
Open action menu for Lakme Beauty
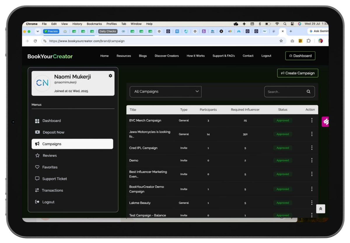click(x=312, y=203)
